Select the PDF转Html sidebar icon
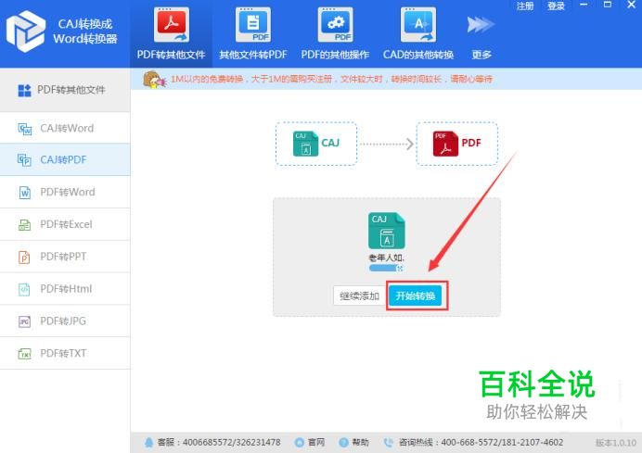Image resolution: width=642 pixels, height=453 pixels. (x=24, y=289)
